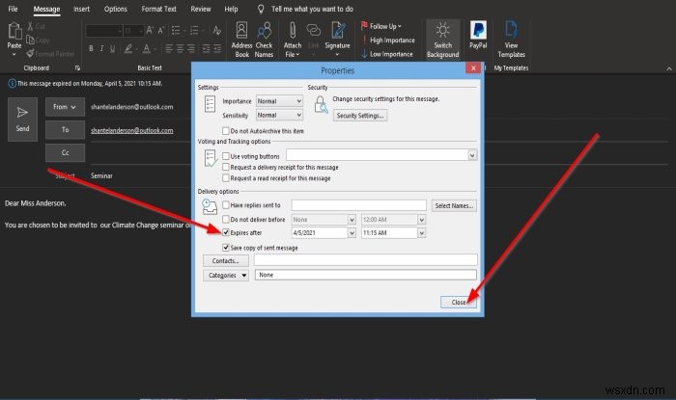
Task: Mark message as Low Importance
Action: [x=387, y=54]
